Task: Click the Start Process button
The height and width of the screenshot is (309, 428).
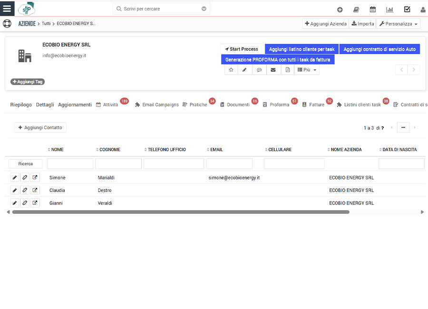Action: pyautogui.click(x=241, y=48)
